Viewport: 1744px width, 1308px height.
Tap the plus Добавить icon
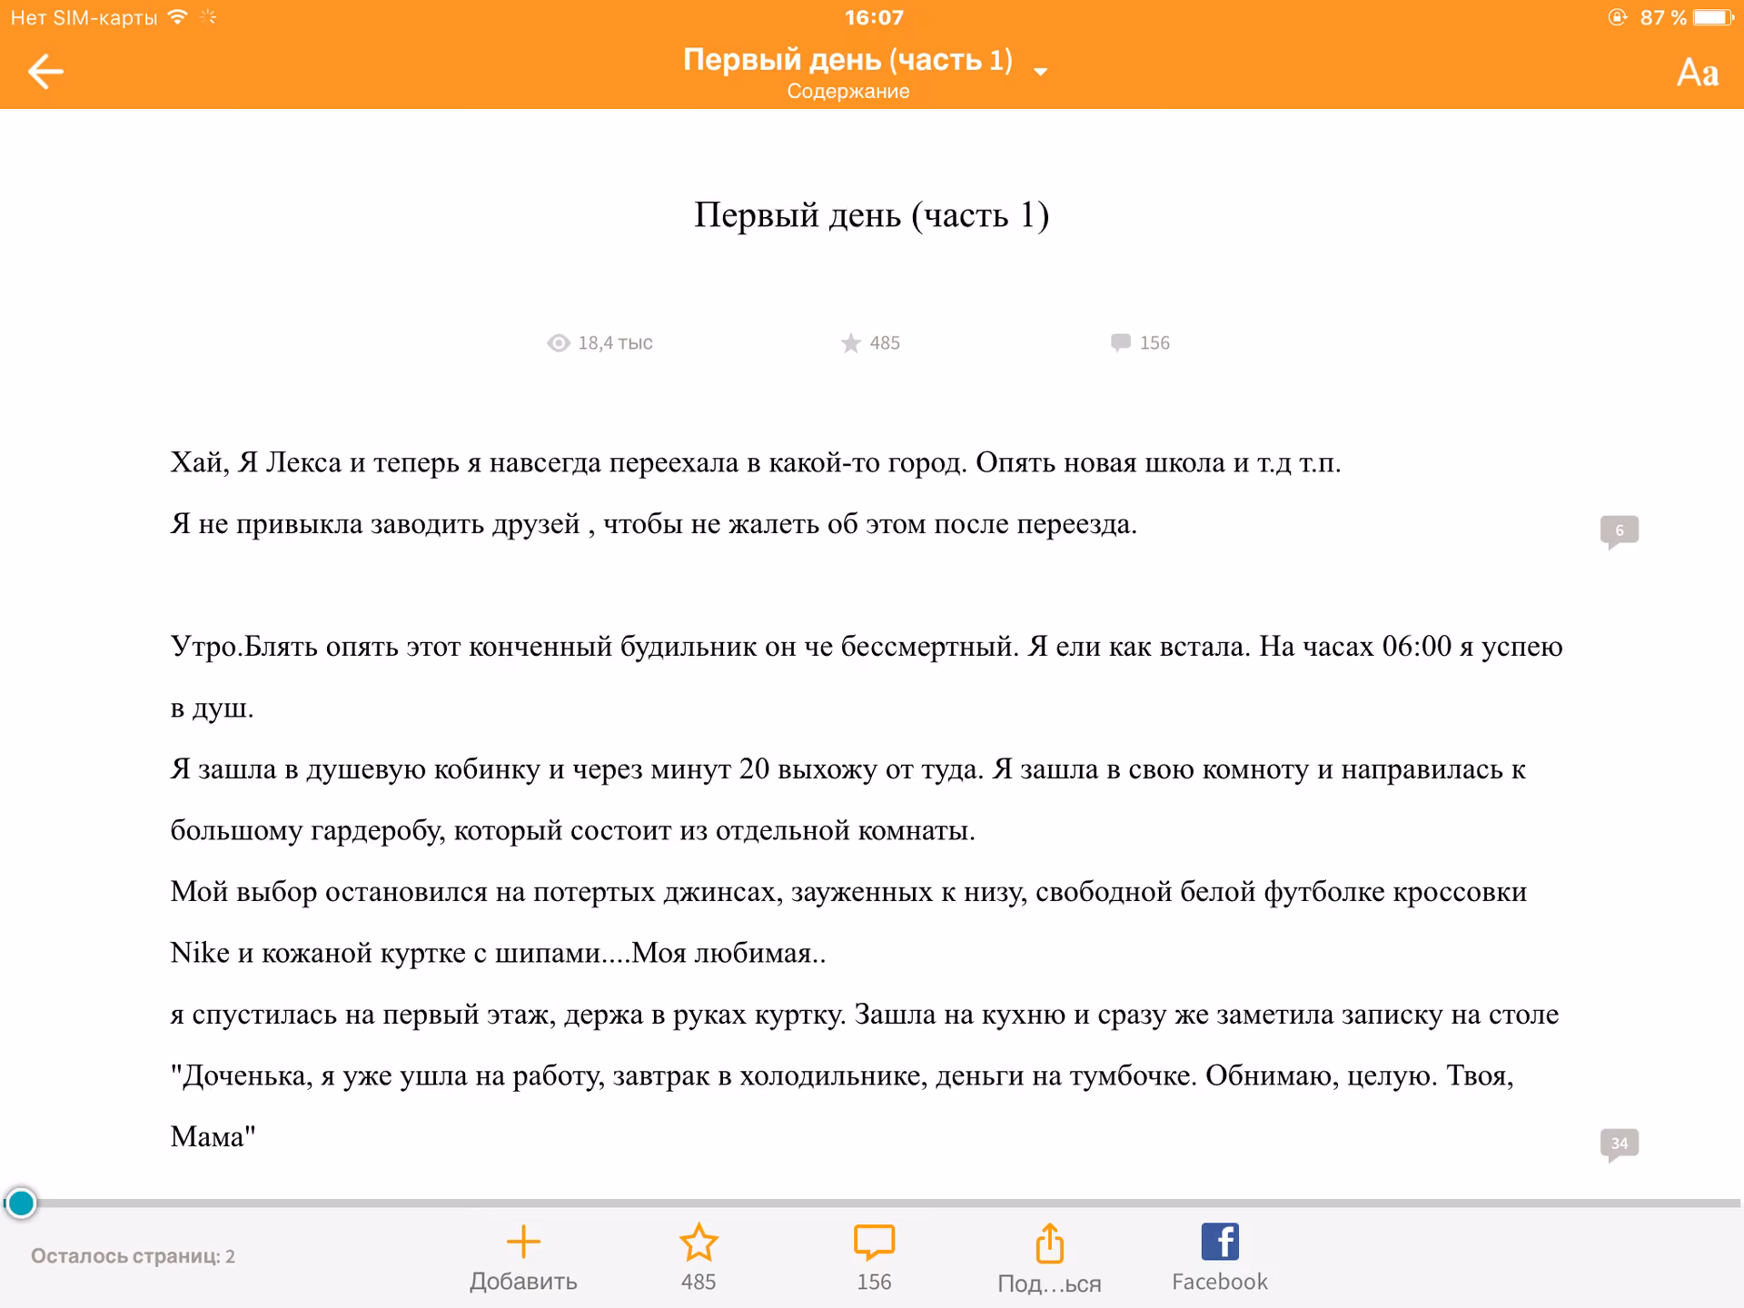pos(523,1242)
